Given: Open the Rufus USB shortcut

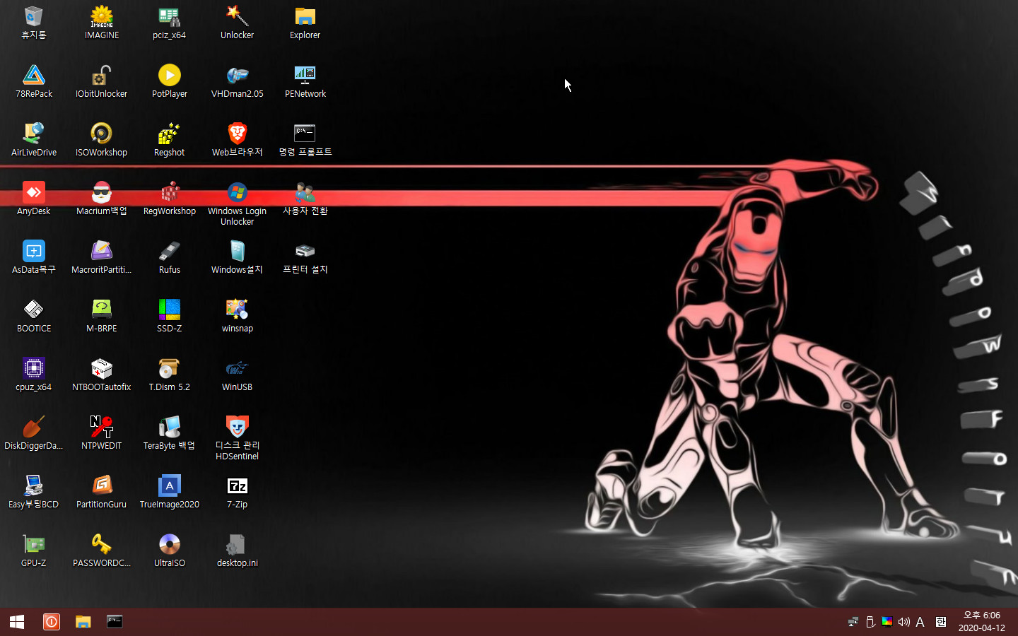Looking at the screenshot, I should coord(170,257).
